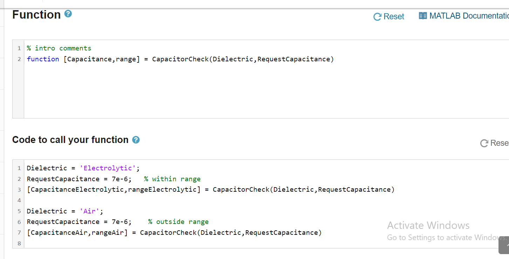Select line number 8 in the lower editor

[x=19, y=243]
